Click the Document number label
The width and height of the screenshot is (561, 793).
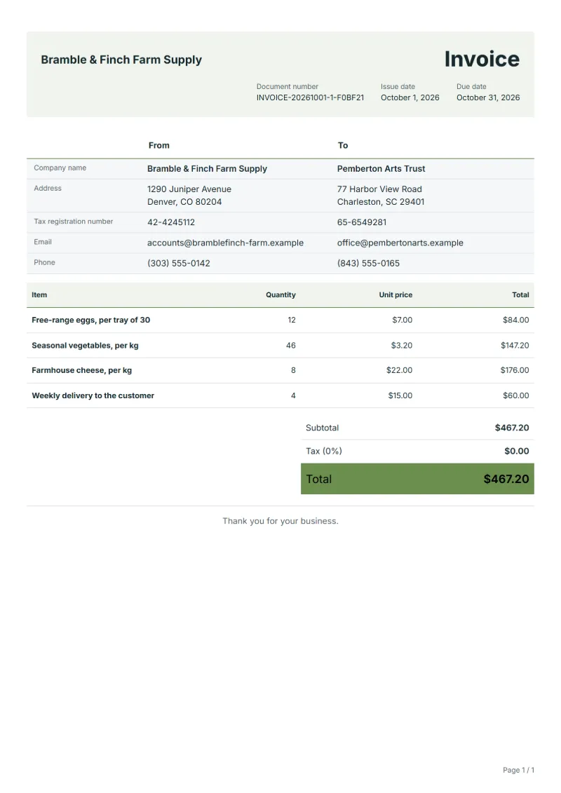point(288,86)
